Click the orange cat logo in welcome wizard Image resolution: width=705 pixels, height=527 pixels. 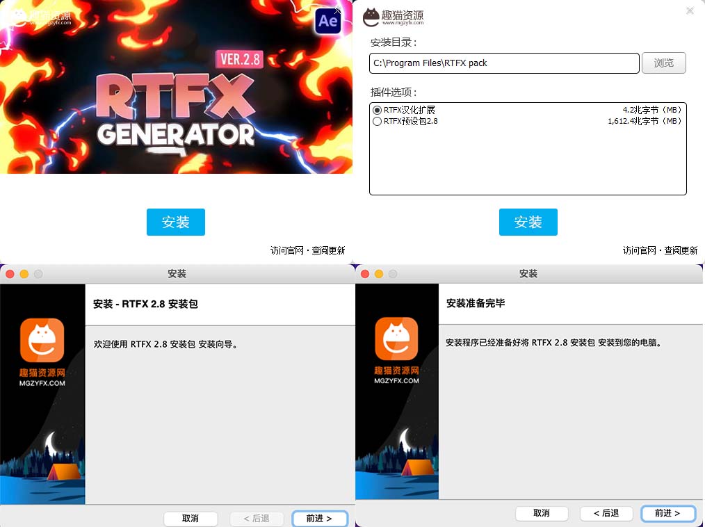click(42, 341)
